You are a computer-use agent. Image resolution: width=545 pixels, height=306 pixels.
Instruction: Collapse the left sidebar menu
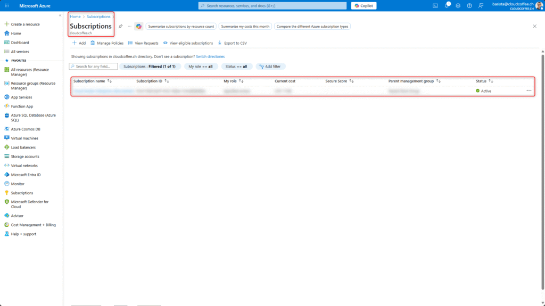(60, 15)
